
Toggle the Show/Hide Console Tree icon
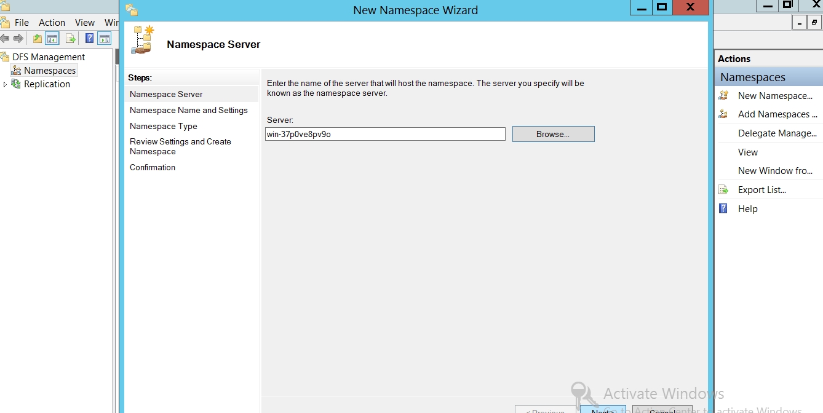click(53, 39)
